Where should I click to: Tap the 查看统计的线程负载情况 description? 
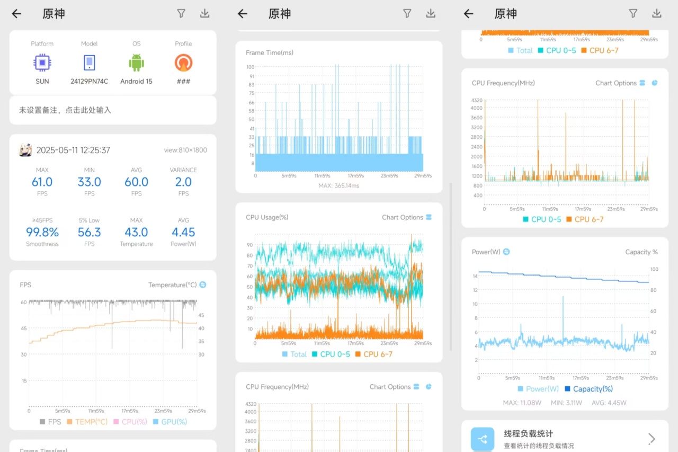(x=539, y=446)
